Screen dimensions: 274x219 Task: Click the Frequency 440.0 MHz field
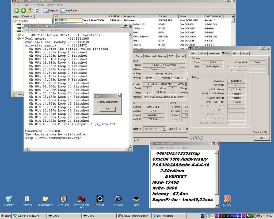[236, 81]
